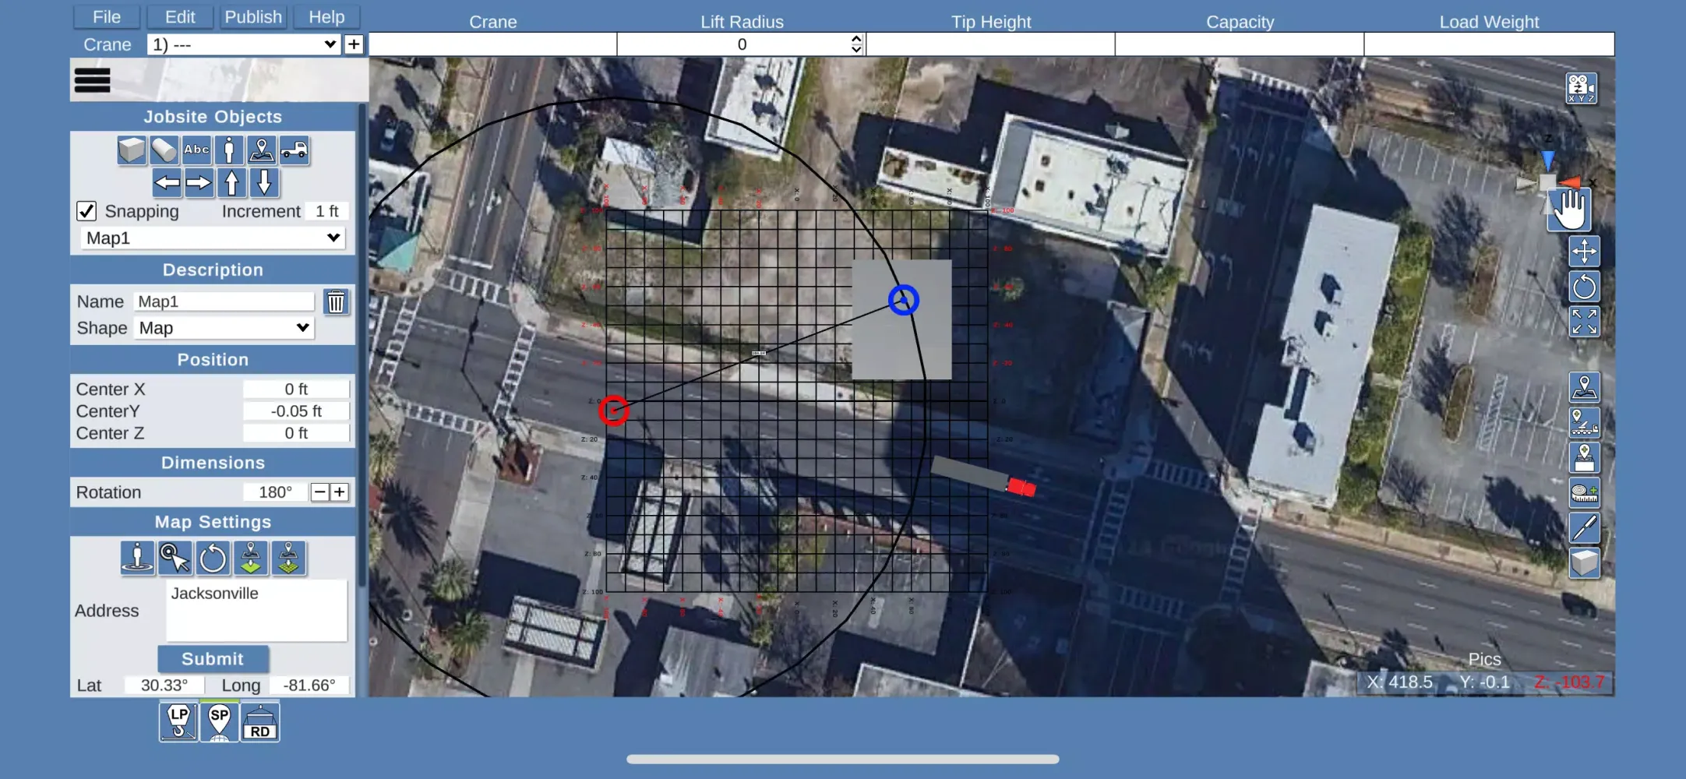Insert an Abc text label object
Image resolution: width=1686 pixels, height=779 pixels.
196,150
